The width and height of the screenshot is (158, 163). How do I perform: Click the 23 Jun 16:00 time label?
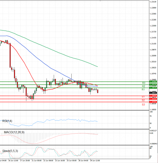[x=60, y=161]
